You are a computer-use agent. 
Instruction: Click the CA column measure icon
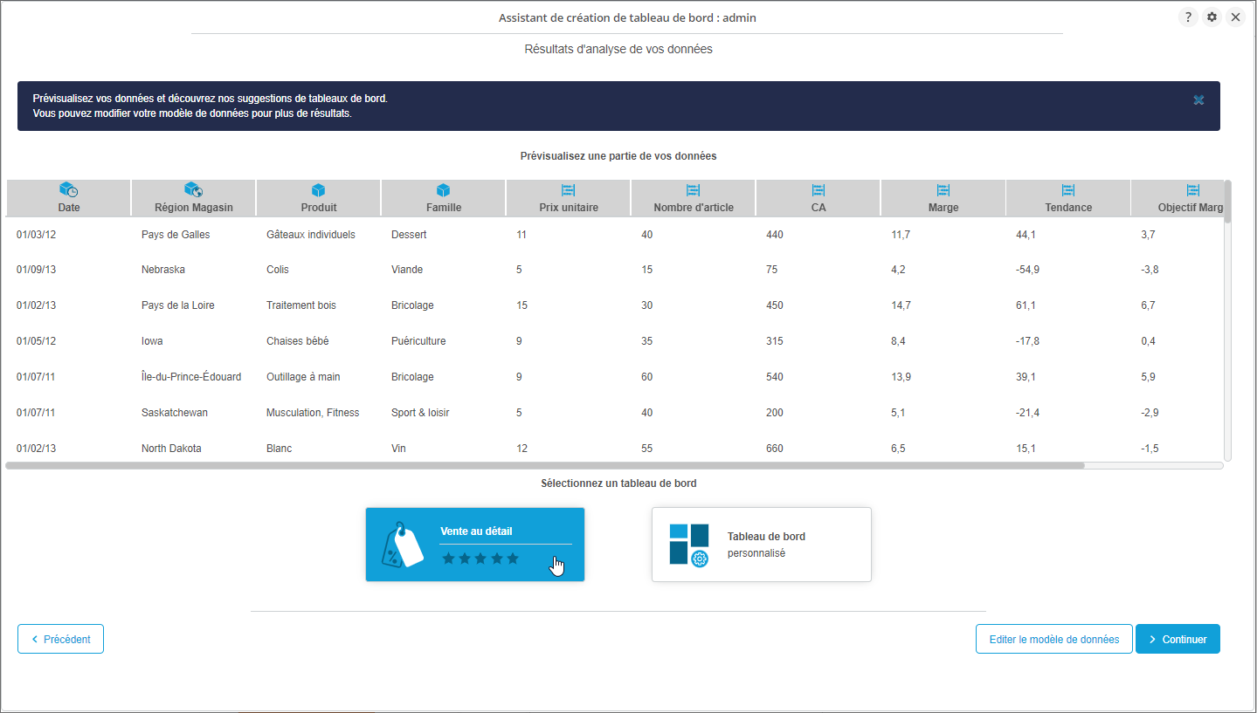[818, 189]
